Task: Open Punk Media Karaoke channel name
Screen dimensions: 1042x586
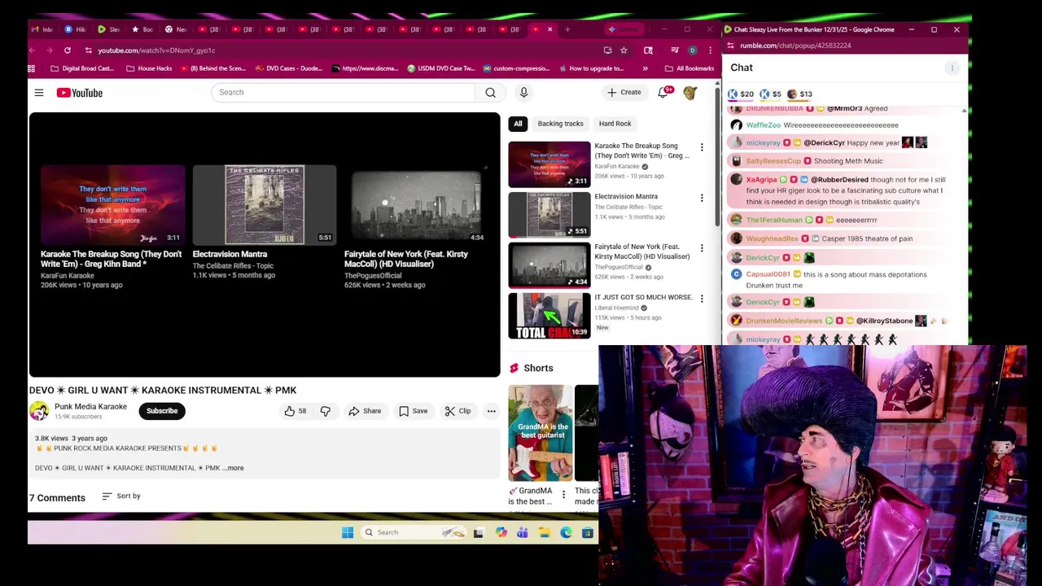Action: coord(90,407)
